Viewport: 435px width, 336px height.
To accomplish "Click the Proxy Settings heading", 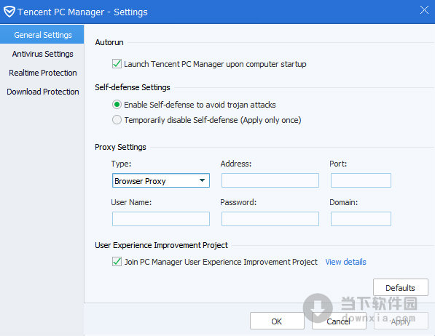I will coord(120,147).
